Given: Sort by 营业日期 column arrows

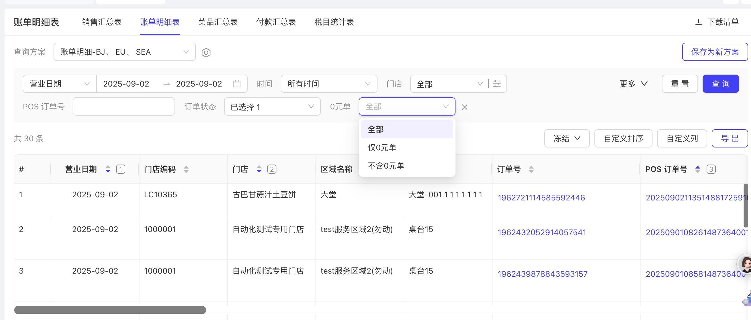Looking at the screenshot, I should 108,169.
